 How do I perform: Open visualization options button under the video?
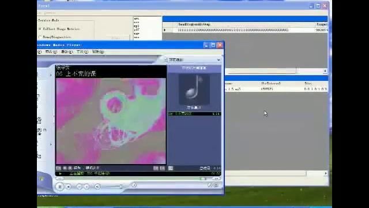pos(58,168)
